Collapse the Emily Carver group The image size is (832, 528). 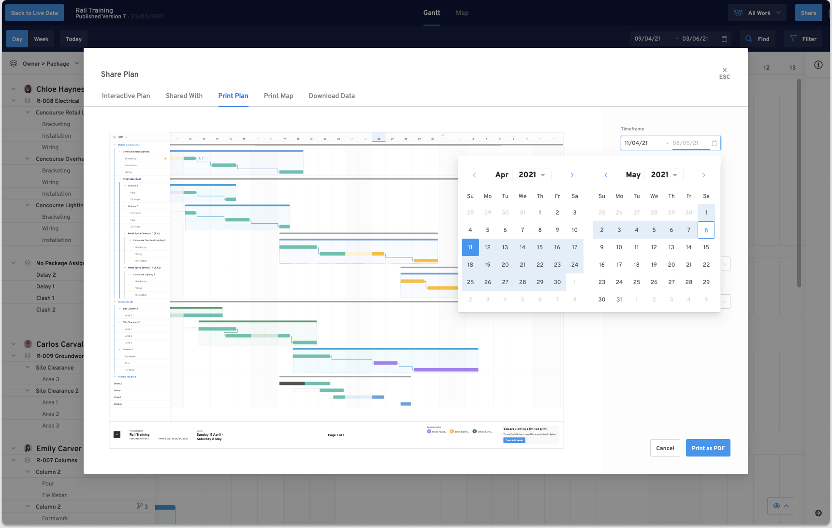(14, 448)
